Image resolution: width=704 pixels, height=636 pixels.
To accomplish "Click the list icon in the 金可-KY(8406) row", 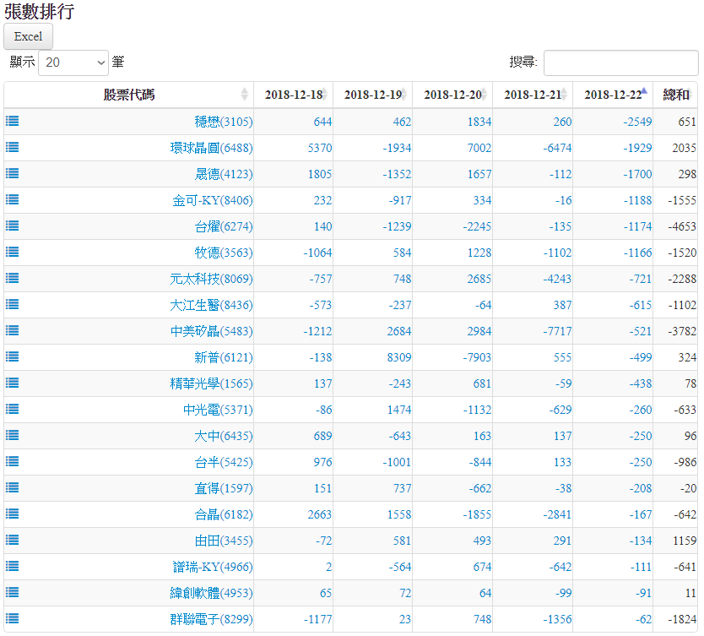I will 13,199.
